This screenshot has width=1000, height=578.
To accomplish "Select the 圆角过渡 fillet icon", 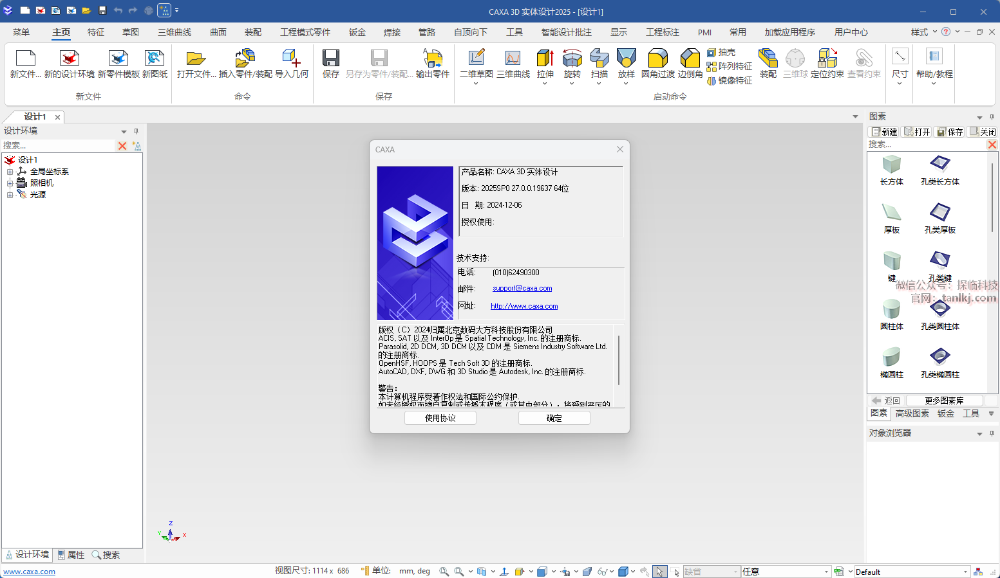I will point(657,59).
